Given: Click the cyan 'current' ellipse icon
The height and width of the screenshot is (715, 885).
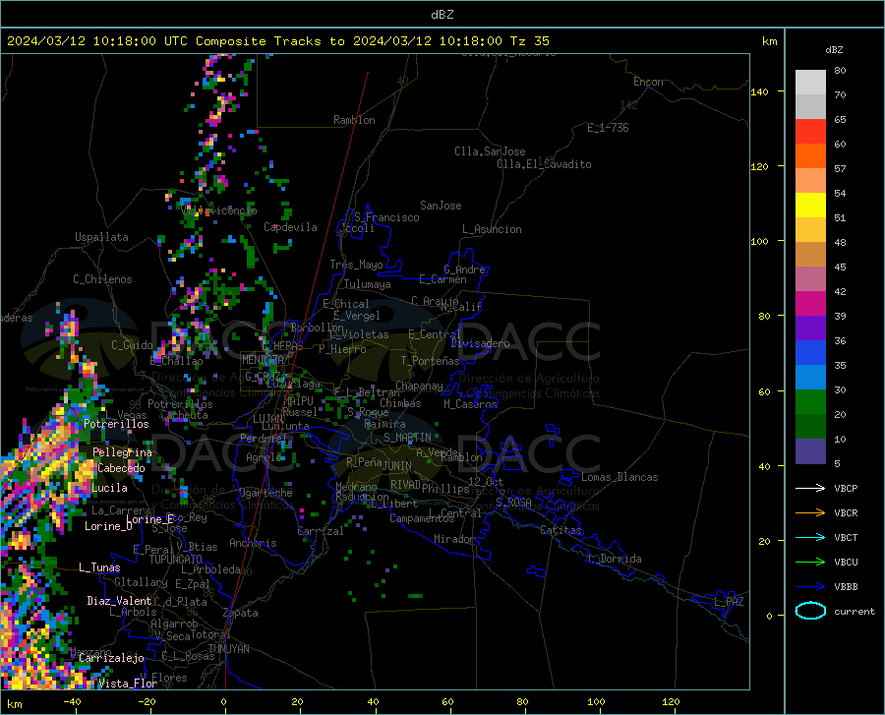Looking at the screenshot, I should click(x=810, y=611).
